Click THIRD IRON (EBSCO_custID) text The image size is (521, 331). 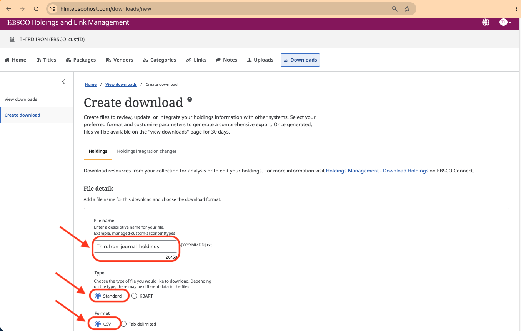52,39
